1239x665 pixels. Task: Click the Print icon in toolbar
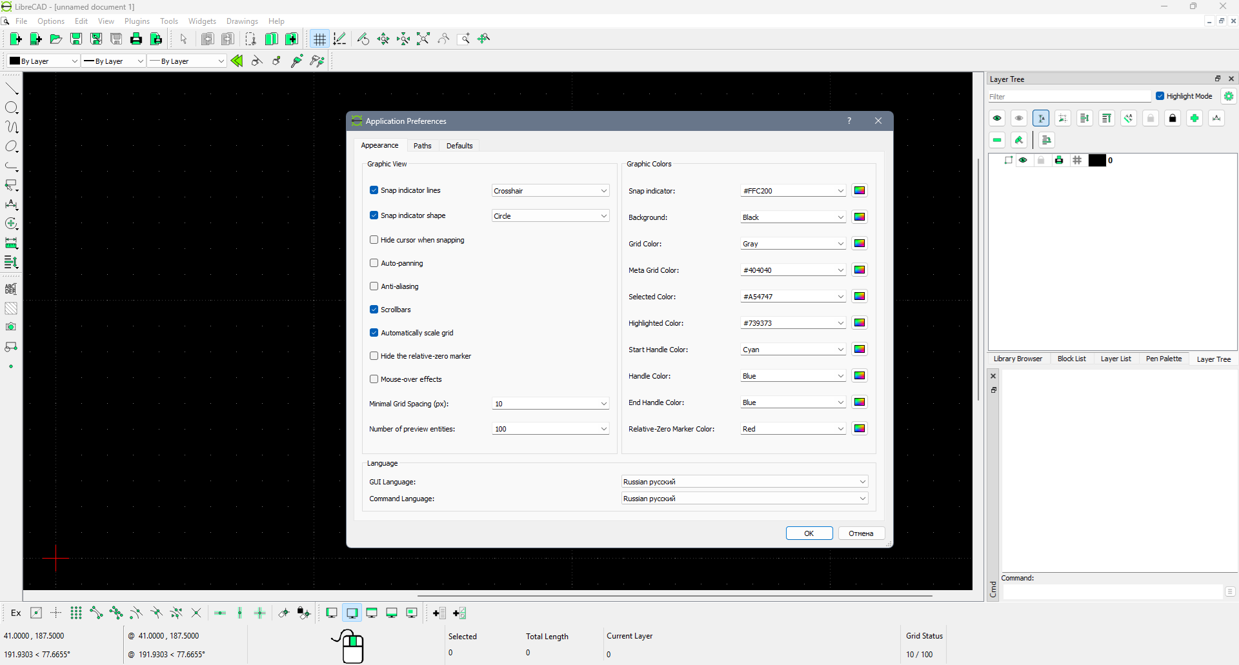click(x=136, y=39)
